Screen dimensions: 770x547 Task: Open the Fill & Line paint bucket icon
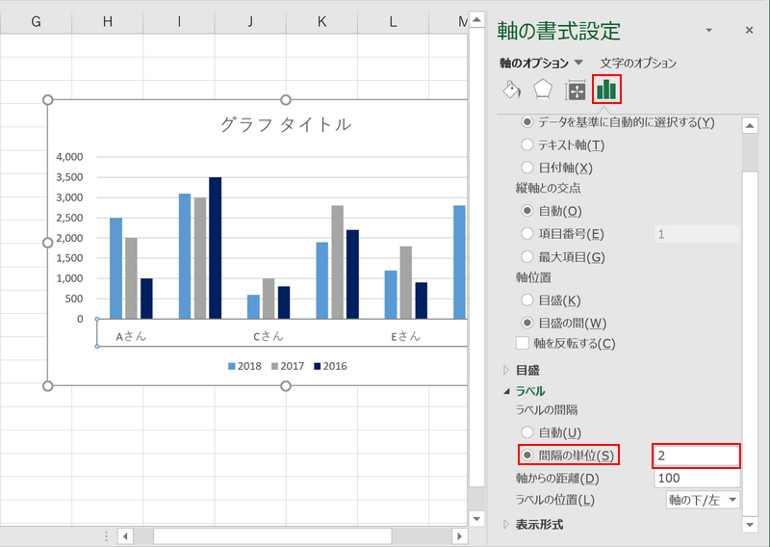pos(512,91)
